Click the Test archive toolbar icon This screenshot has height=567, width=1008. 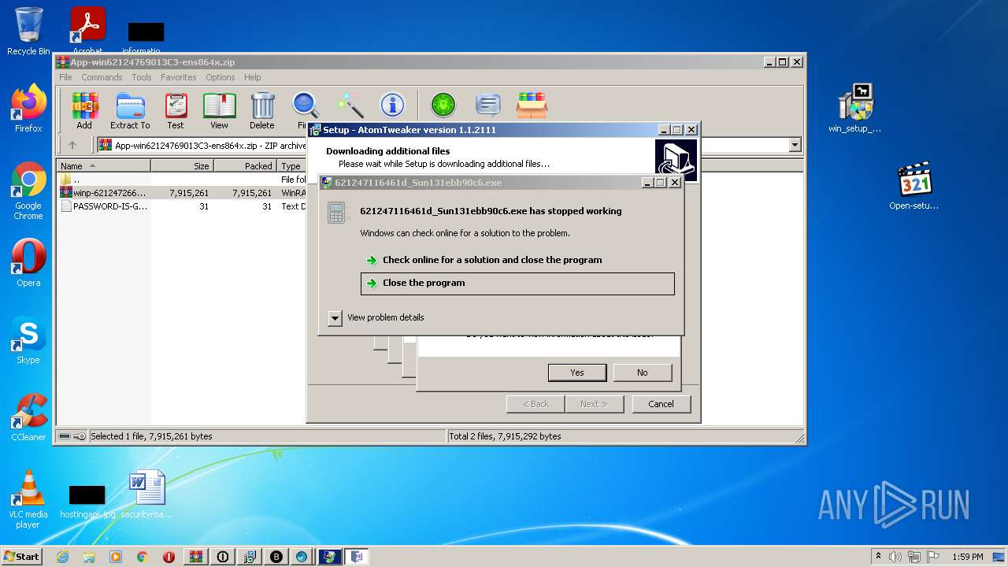coord(176,110)
